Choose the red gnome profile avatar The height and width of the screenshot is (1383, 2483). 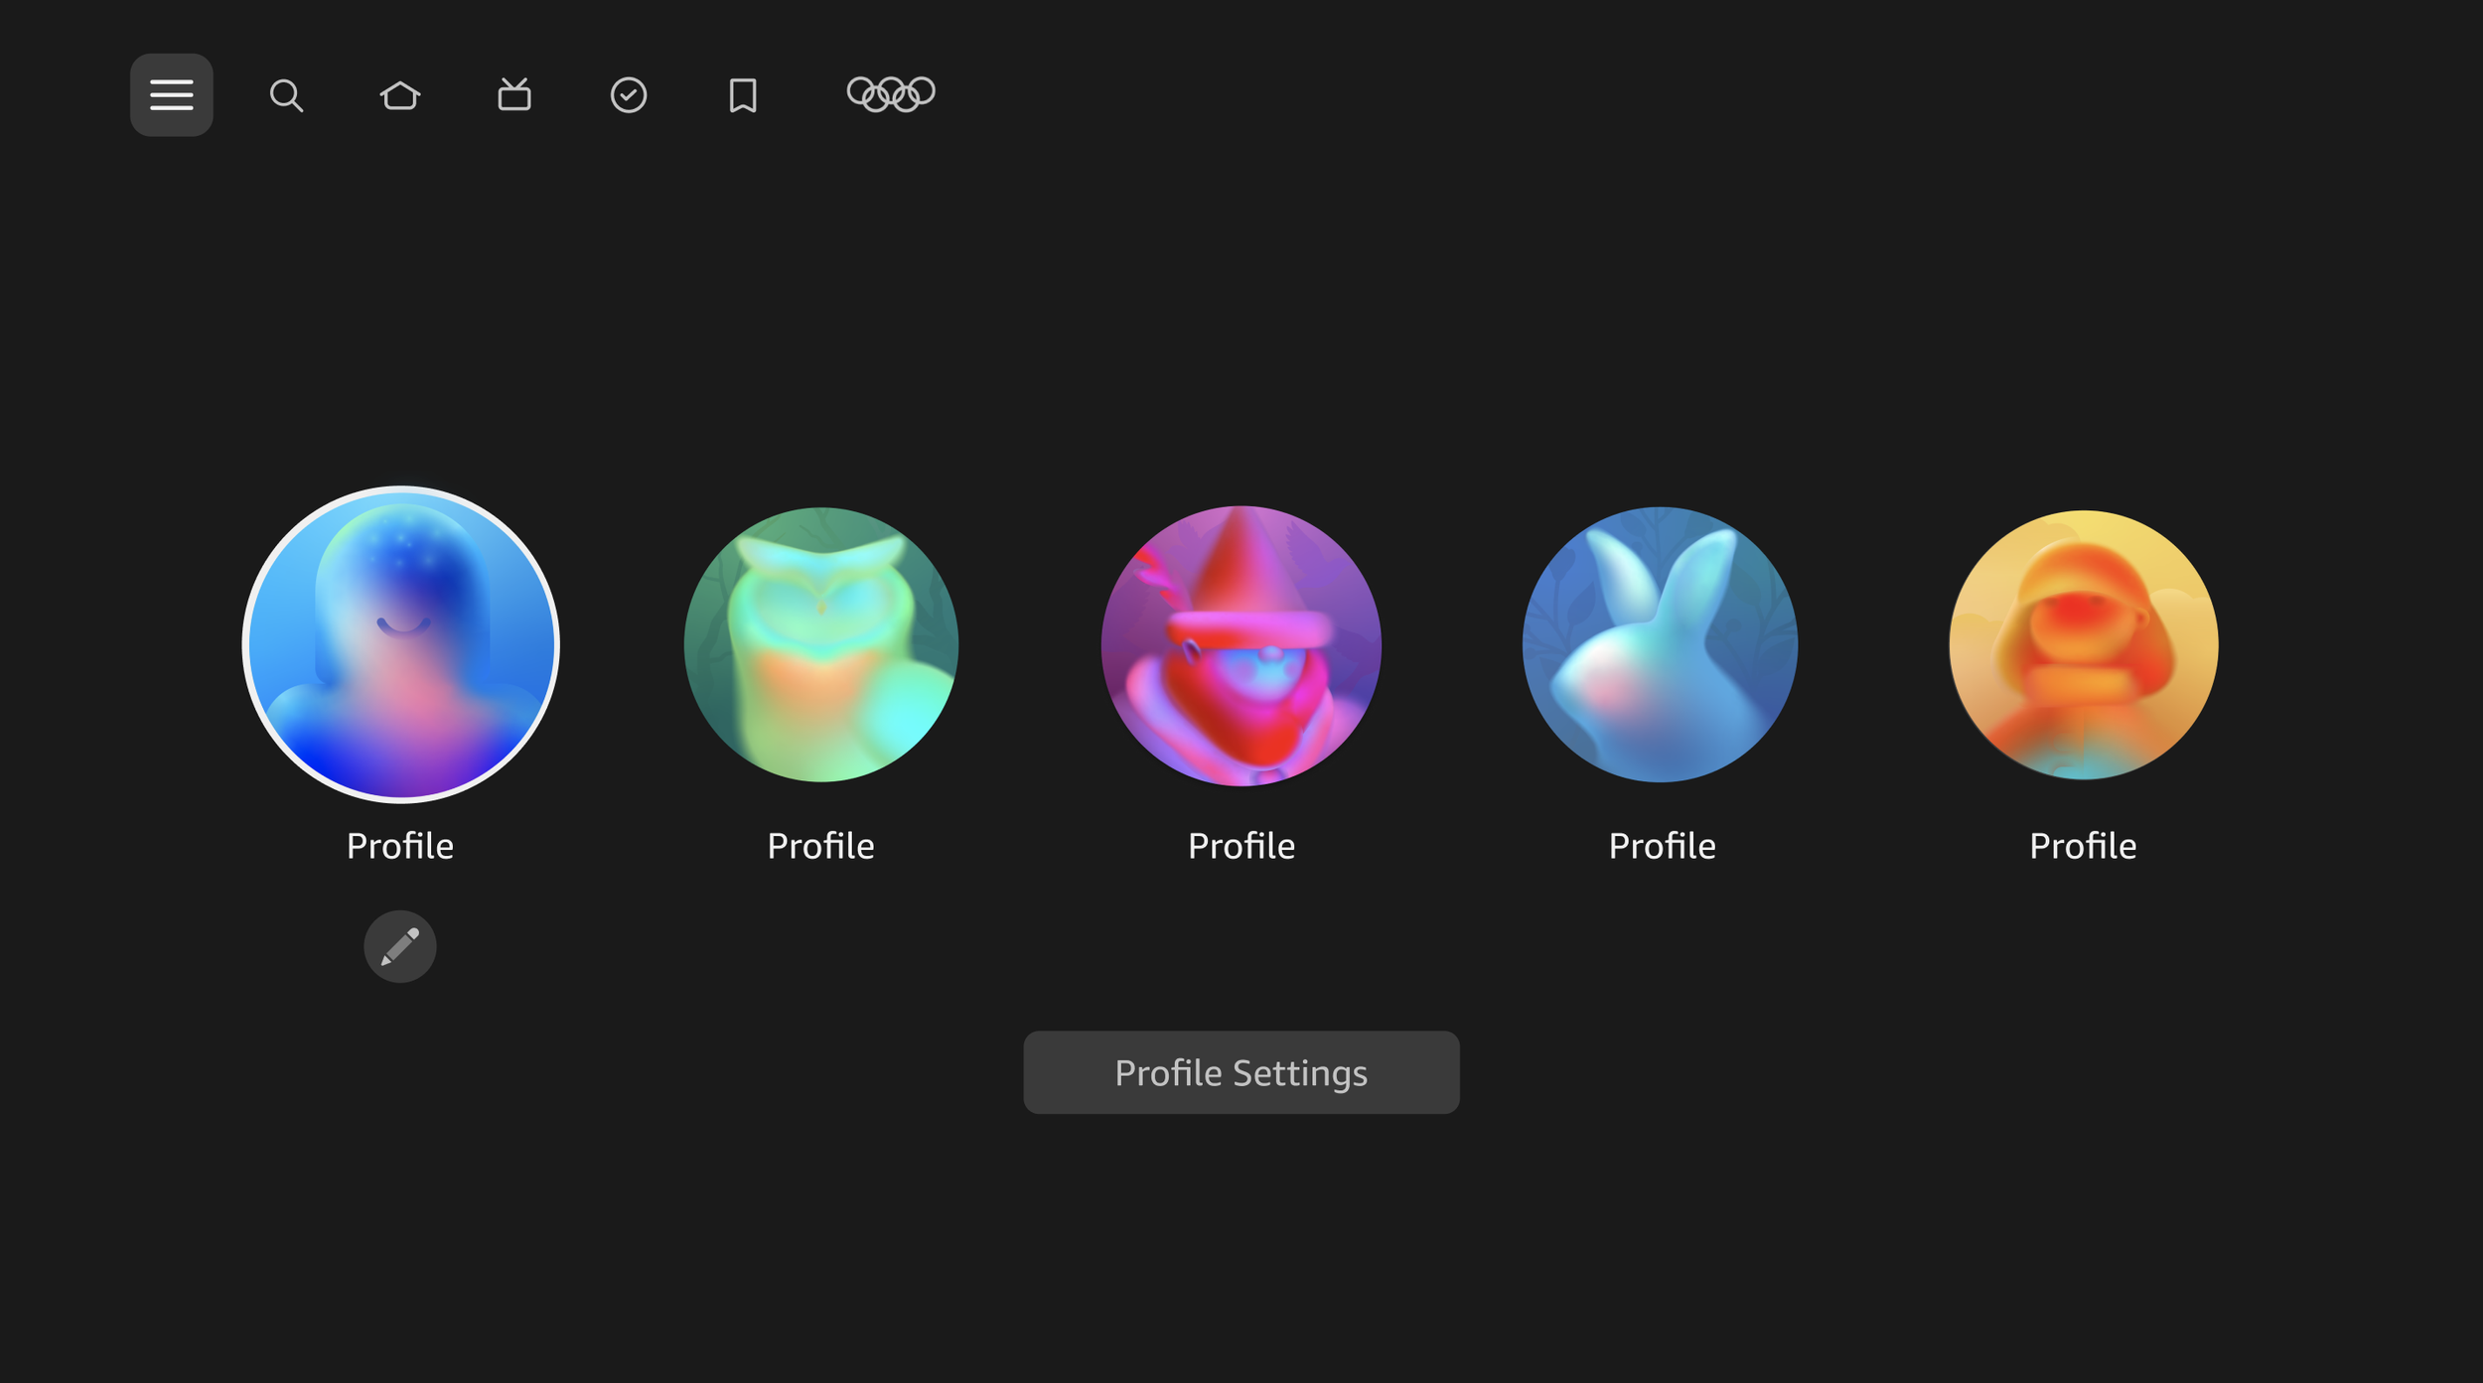tap(1241, 645)
